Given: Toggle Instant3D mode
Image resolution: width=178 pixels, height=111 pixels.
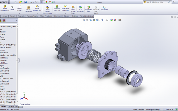Looking at the screenshot, I should tap(104, 8).
